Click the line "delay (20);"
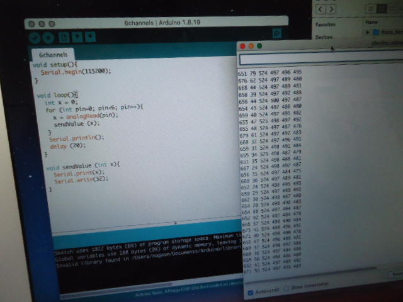 (x=68, y=146)
